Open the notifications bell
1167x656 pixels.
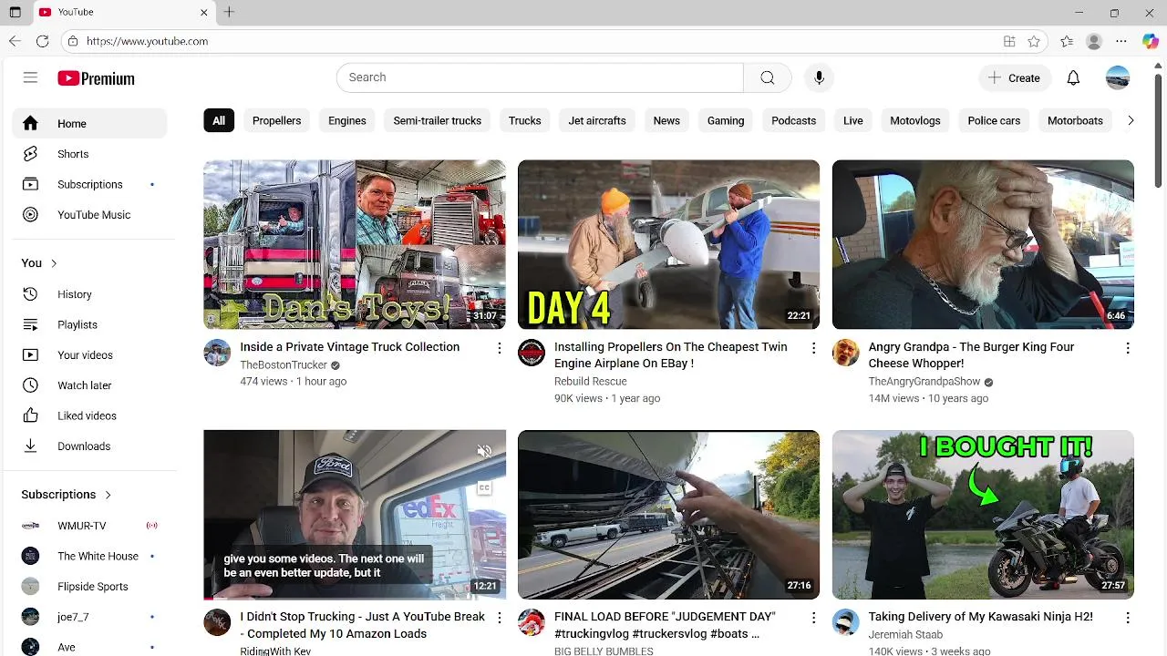click(x=1073, y=77)
